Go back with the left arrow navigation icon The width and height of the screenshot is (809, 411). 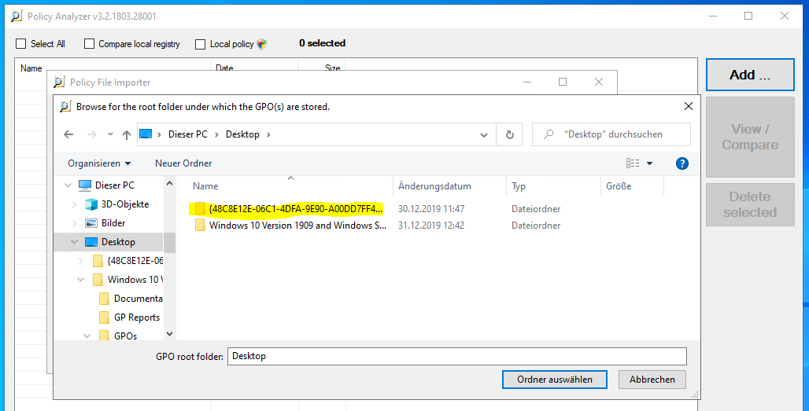[x=68, y=134]
